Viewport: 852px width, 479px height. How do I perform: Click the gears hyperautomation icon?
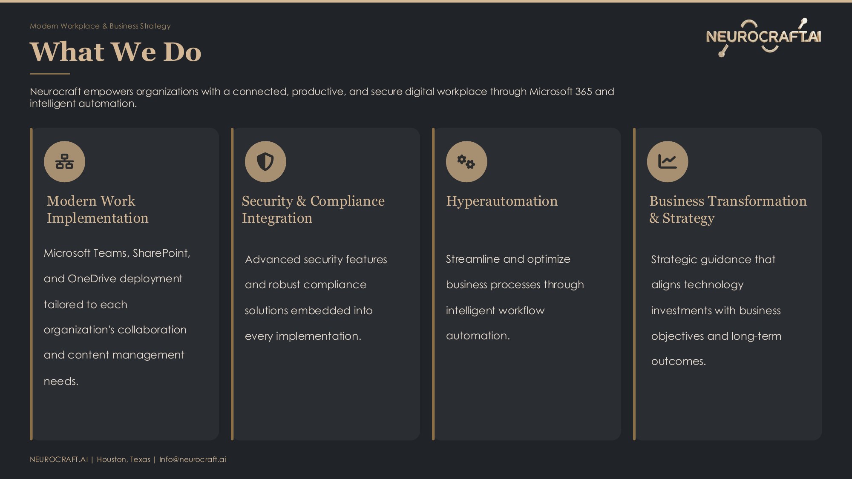pyautogui.click(x=466, y=162)
